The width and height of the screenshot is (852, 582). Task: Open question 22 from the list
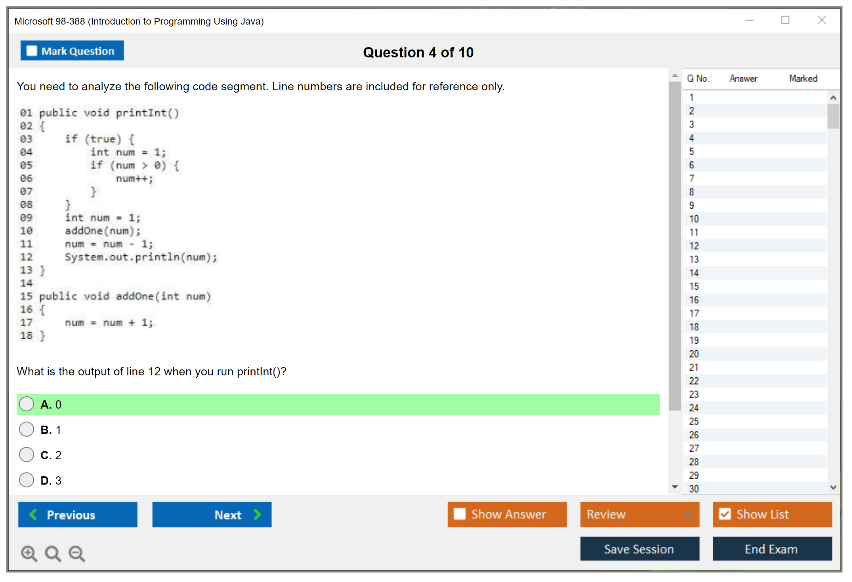694,381
